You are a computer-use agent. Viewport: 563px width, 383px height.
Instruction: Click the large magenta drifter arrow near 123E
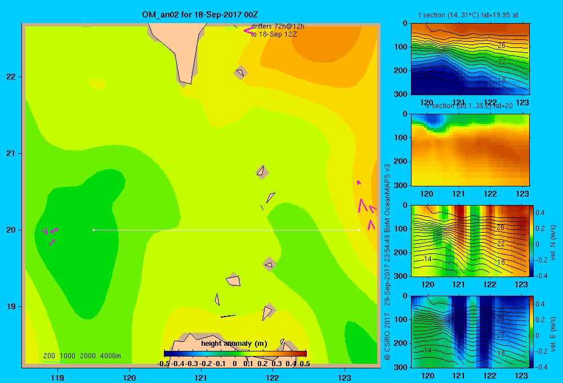(362, 205)
